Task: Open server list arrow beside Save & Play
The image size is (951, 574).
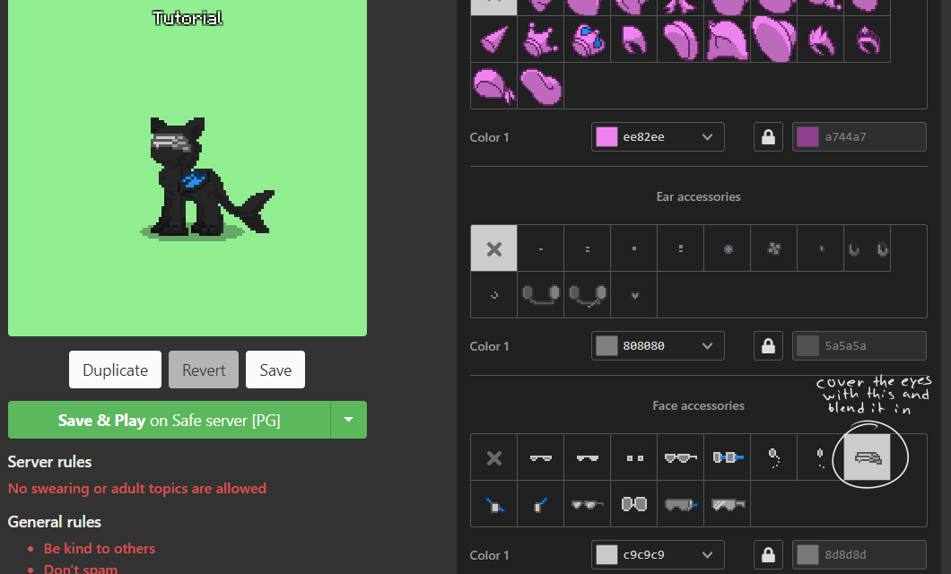Action: [349, 420]
